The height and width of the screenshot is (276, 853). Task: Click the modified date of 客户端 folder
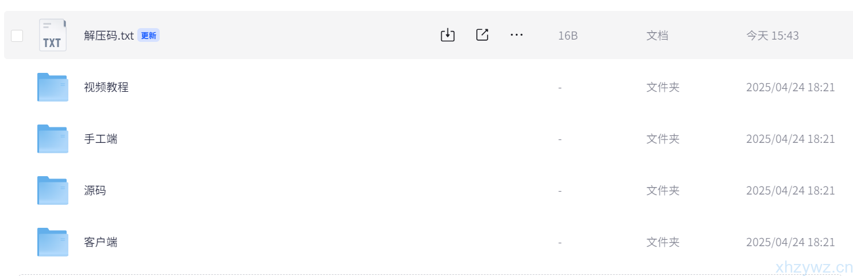click(790, 242)
